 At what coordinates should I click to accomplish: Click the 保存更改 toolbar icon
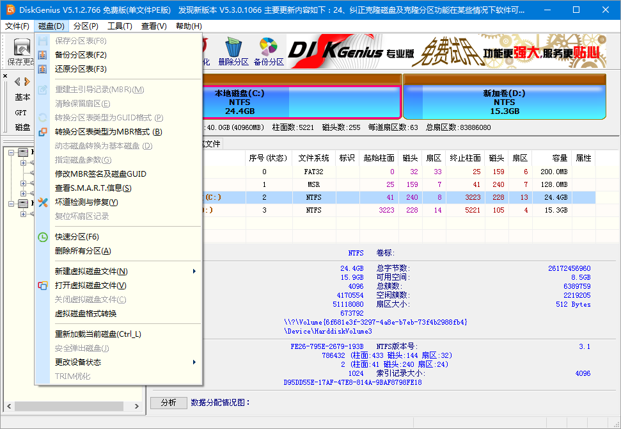point(22,49)
